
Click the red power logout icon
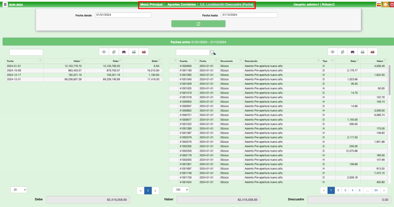pyautogui.click(x=391, y=5)
